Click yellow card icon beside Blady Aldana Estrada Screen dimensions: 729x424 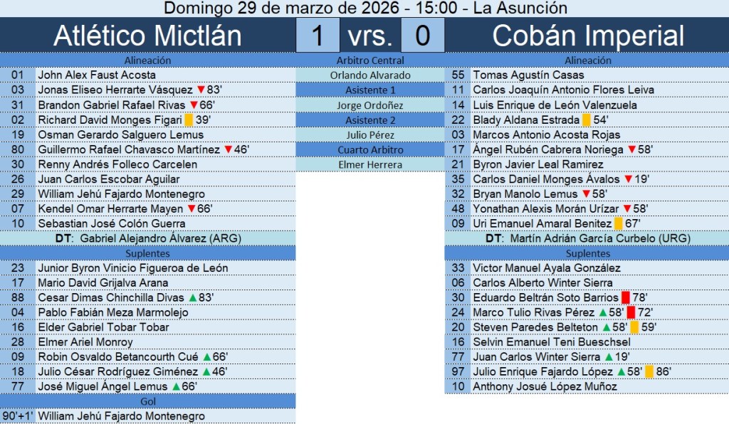[x=587, y=120]
